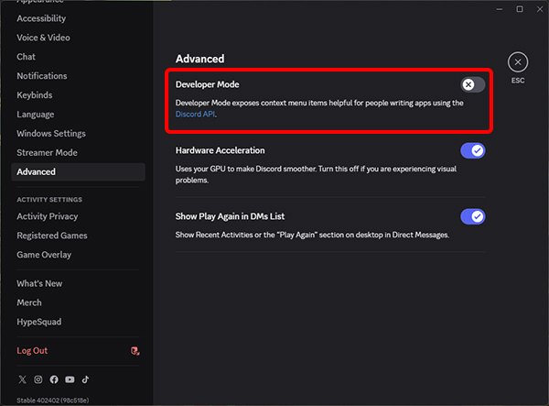The height and width of the screenshot is (406, 549).
Task: Open Discord's TikTok icon link
Action: click(85, 379)
